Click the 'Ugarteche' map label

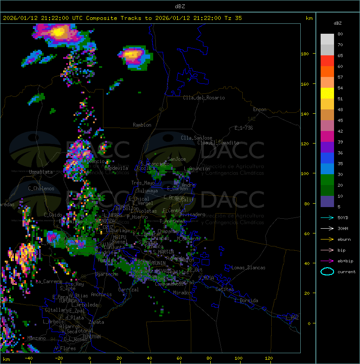coord(107,274)
